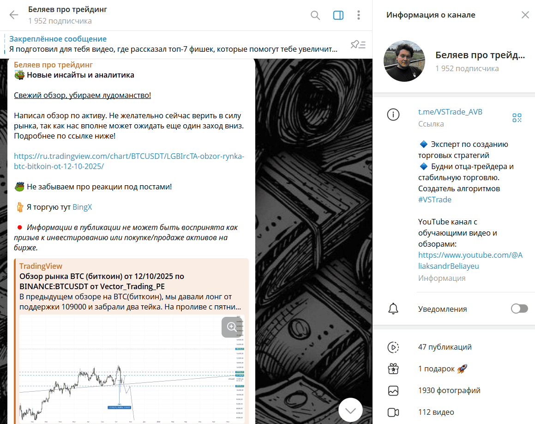Show the channel QR code icon
Image resolution: width=535 pixels, height=424 pixels.
[x=517, y=118]
